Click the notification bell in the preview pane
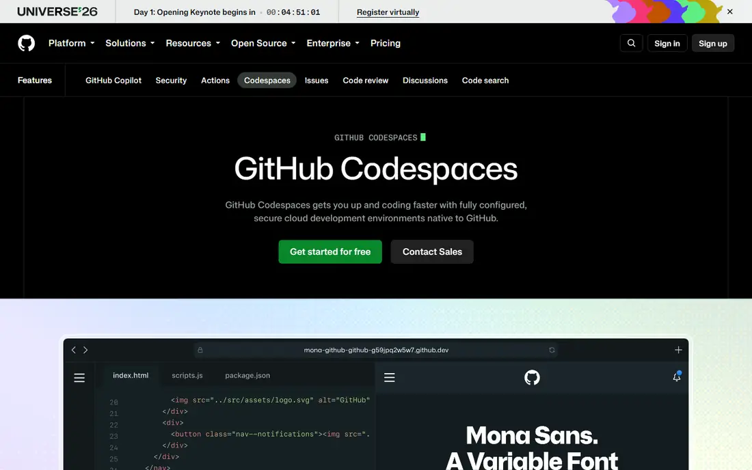The width and height of the screenshot is (752, 470). 677,376
